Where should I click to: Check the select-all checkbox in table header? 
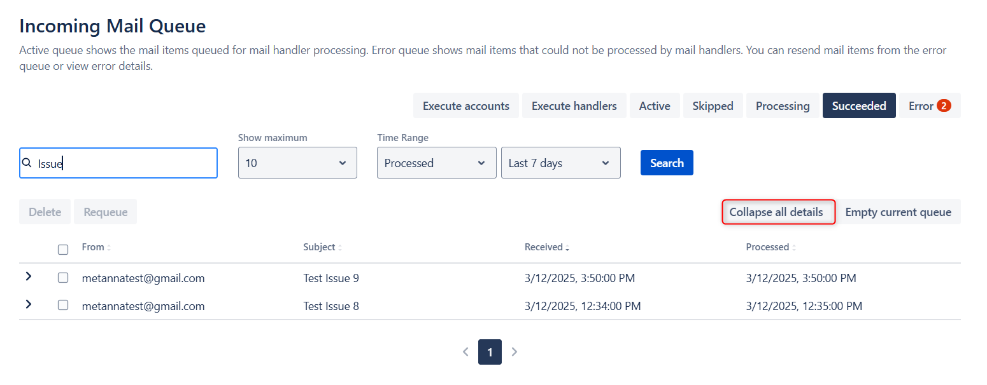[x=63, y=249]
